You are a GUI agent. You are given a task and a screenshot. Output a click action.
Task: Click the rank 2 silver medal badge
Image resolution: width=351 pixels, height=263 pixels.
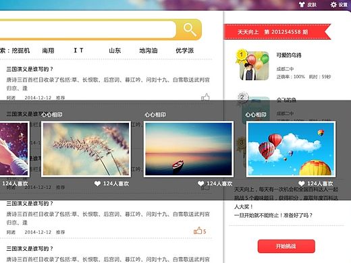pos(242,98)
